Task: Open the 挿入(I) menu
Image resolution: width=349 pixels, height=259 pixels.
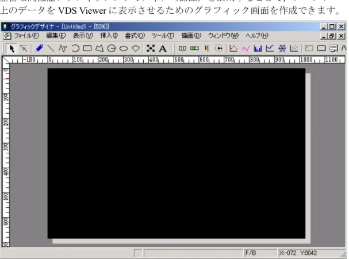Action: (109, 36)
